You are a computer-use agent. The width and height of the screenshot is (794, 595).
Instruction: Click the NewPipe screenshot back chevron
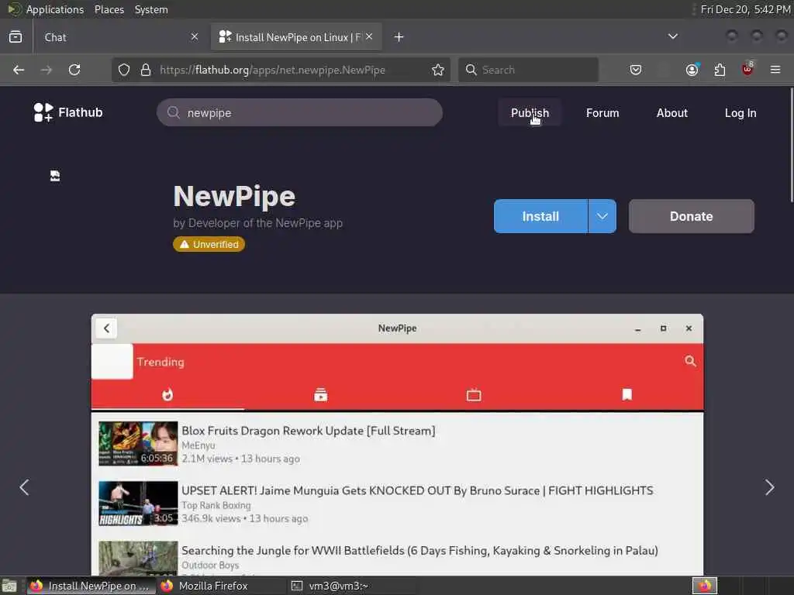pos(106,328)
